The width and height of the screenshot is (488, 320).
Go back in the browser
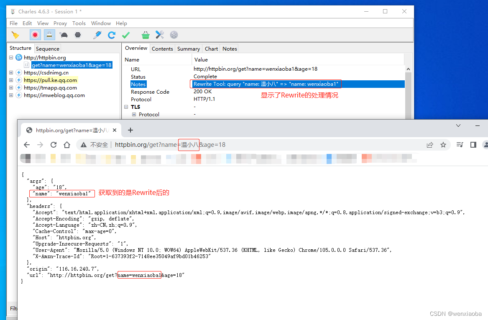(x=27, y=145)
